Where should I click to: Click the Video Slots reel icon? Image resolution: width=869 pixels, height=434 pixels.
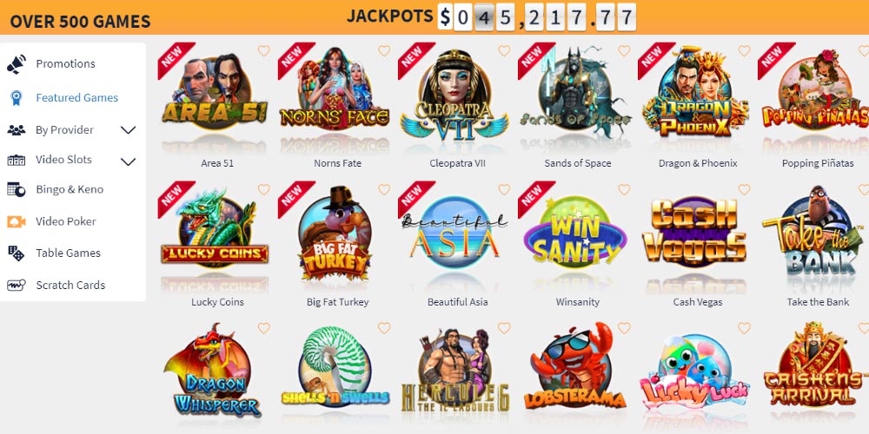(x=17, y=160)
